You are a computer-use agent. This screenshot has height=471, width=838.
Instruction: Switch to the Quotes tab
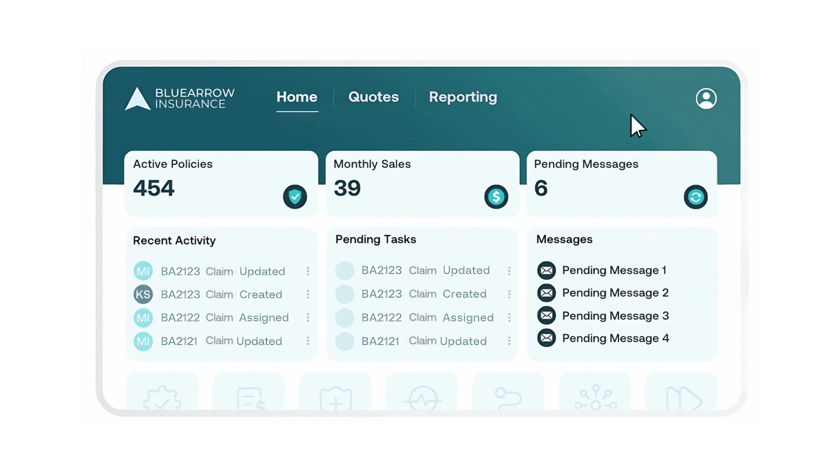(374, 97)
